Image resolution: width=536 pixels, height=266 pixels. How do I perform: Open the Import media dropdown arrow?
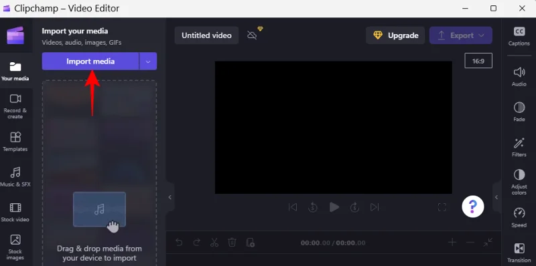(x=148, y=61)
